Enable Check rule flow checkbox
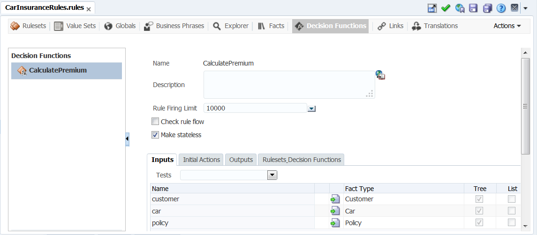The image size is (537, 235). tap(156, 121)
